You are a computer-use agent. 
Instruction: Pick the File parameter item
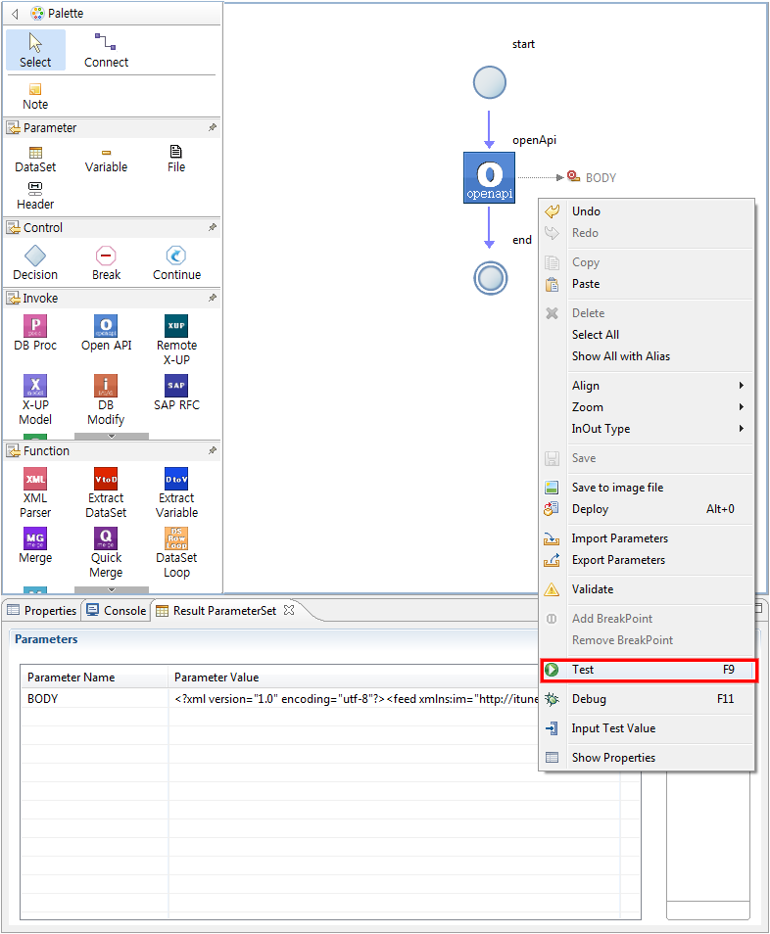pos(175,159)
